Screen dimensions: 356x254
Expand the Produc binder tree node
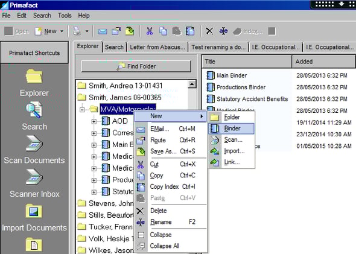tap(94, 180)
